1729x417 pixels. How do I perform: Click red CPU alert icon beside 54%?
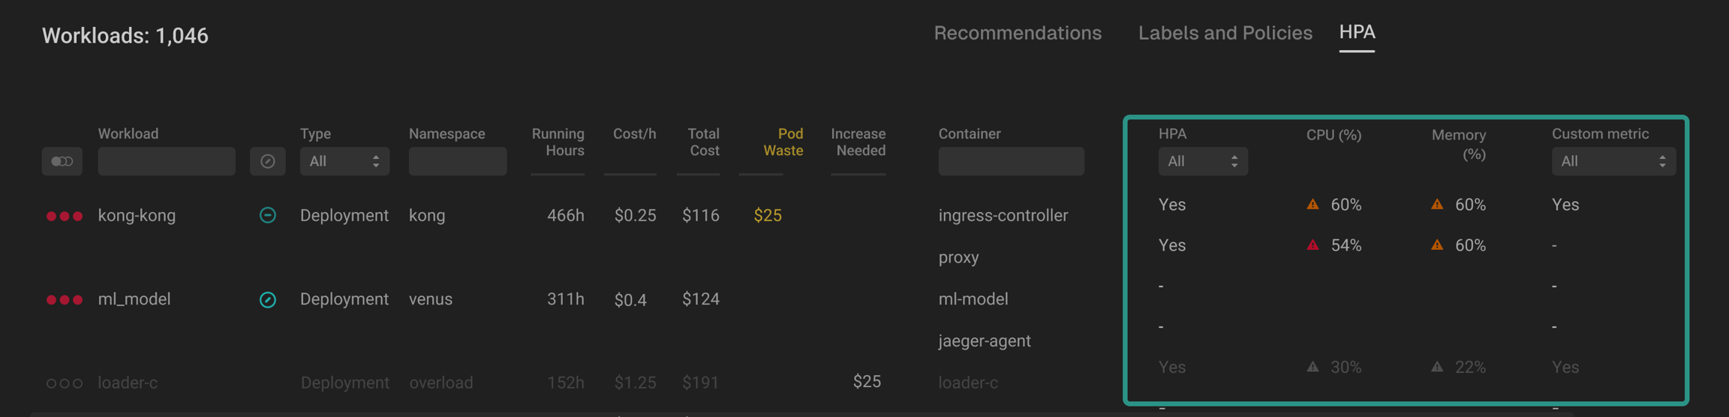coord(1313,244)
